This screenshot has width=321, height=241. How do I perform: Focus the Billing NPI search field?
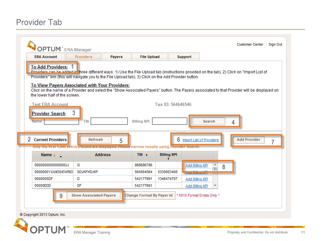click(170, 121)
